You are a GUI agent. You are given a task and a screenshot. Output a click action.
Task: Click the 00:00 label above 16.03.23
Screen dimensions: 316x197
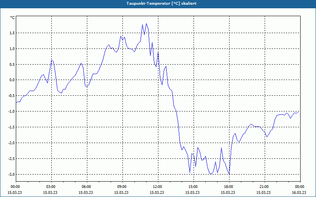[x=300, y=187]
